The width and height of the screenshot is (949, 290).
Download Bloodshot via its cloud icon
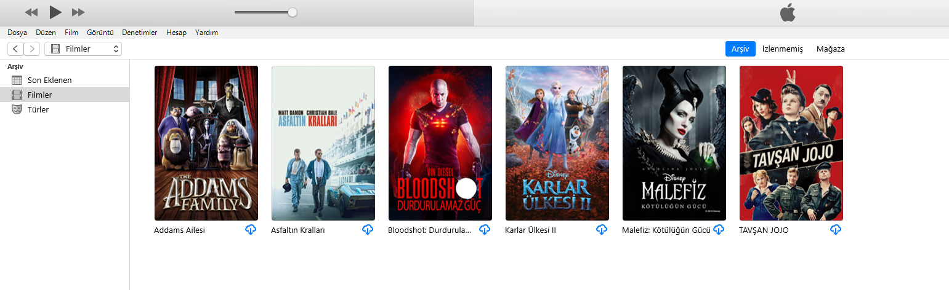pos(485,230)
